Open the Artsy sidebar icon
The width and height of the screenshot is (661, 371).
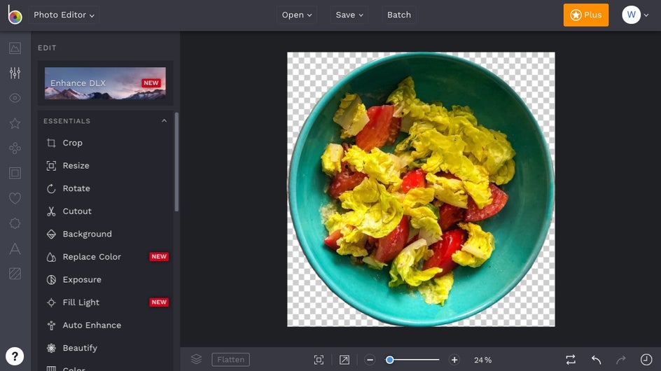pyautogui.click(x=15, y=148)
